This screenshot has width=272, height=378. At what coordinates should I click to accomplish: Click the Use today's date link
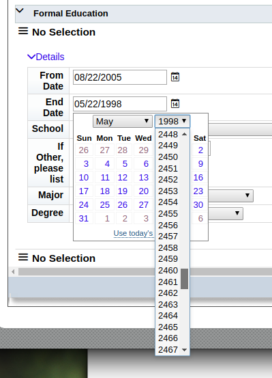coord(133,233)
